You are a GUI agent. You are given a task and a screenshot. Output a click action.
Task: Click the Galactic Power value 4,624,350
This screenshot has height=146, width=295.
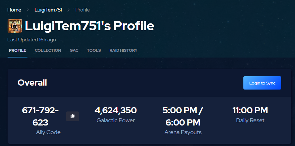[x=116, y=110]
